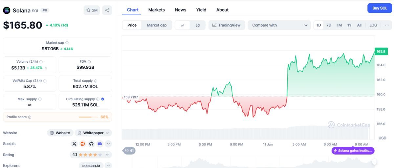This screenshot has height=168, width=394.
Task: Open Solana's X (Twitter) social link
Action: (74, 144)
